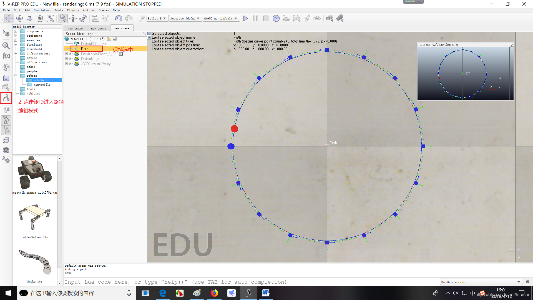This screenshot has width=533, height=300.
Task: Click the object shift tool
Action: point(73,18)
